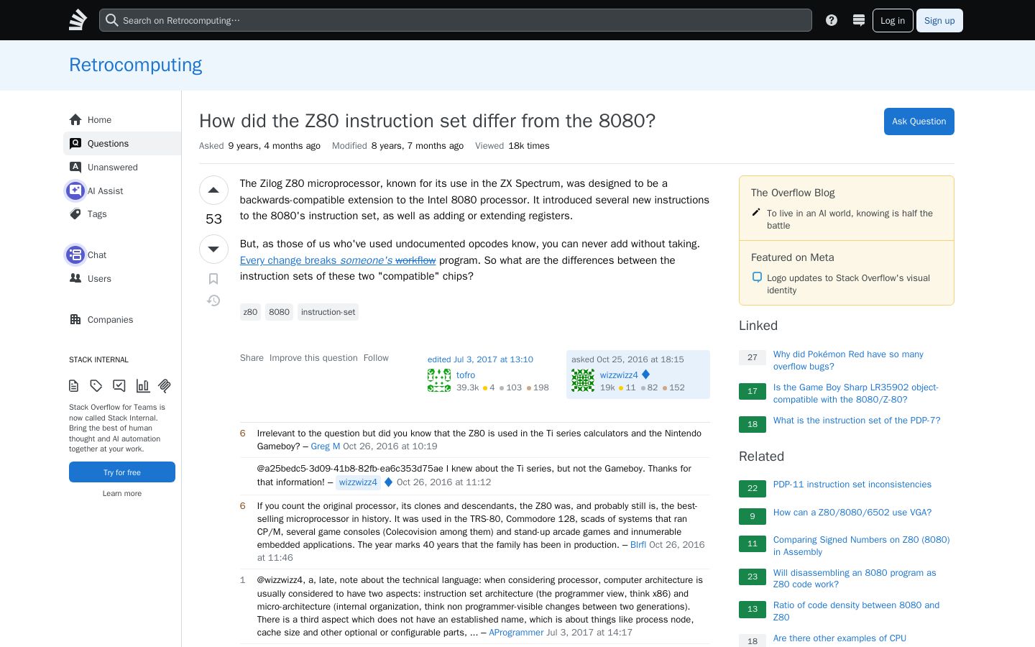Click the Try for free button
The height and width of the screenshot is (647, 1035).
click(x=122, y=472)
